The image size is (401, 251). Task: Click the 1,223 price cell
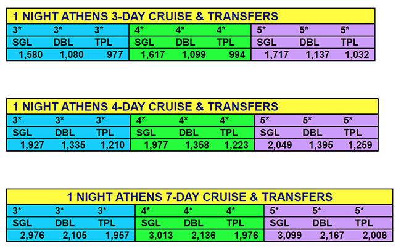click(x=238, y=146)
